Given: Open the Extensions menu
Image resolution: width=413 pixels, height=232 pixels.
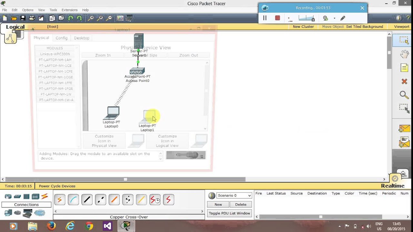Looking at the screenshot, I should click(70, 10).
